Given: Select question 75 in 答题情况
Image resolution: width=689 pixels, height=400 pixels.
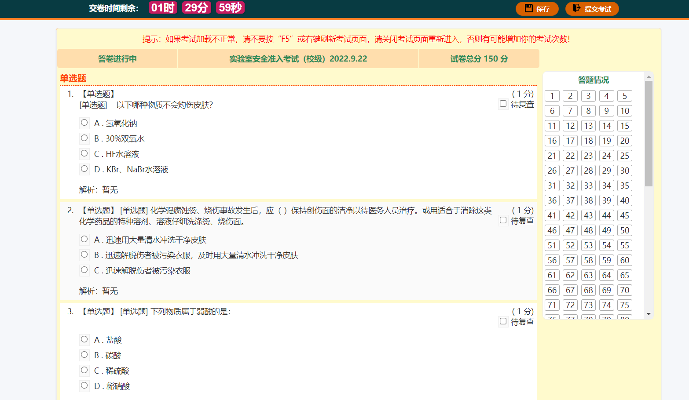Looking at the screenshot, I should click(x=624, y=305).
